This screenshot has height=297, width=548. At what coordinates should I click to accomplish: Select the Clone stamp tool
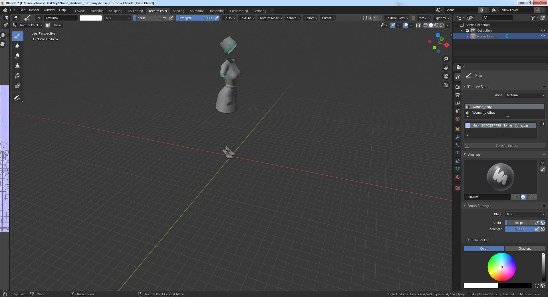pos(17,66)
